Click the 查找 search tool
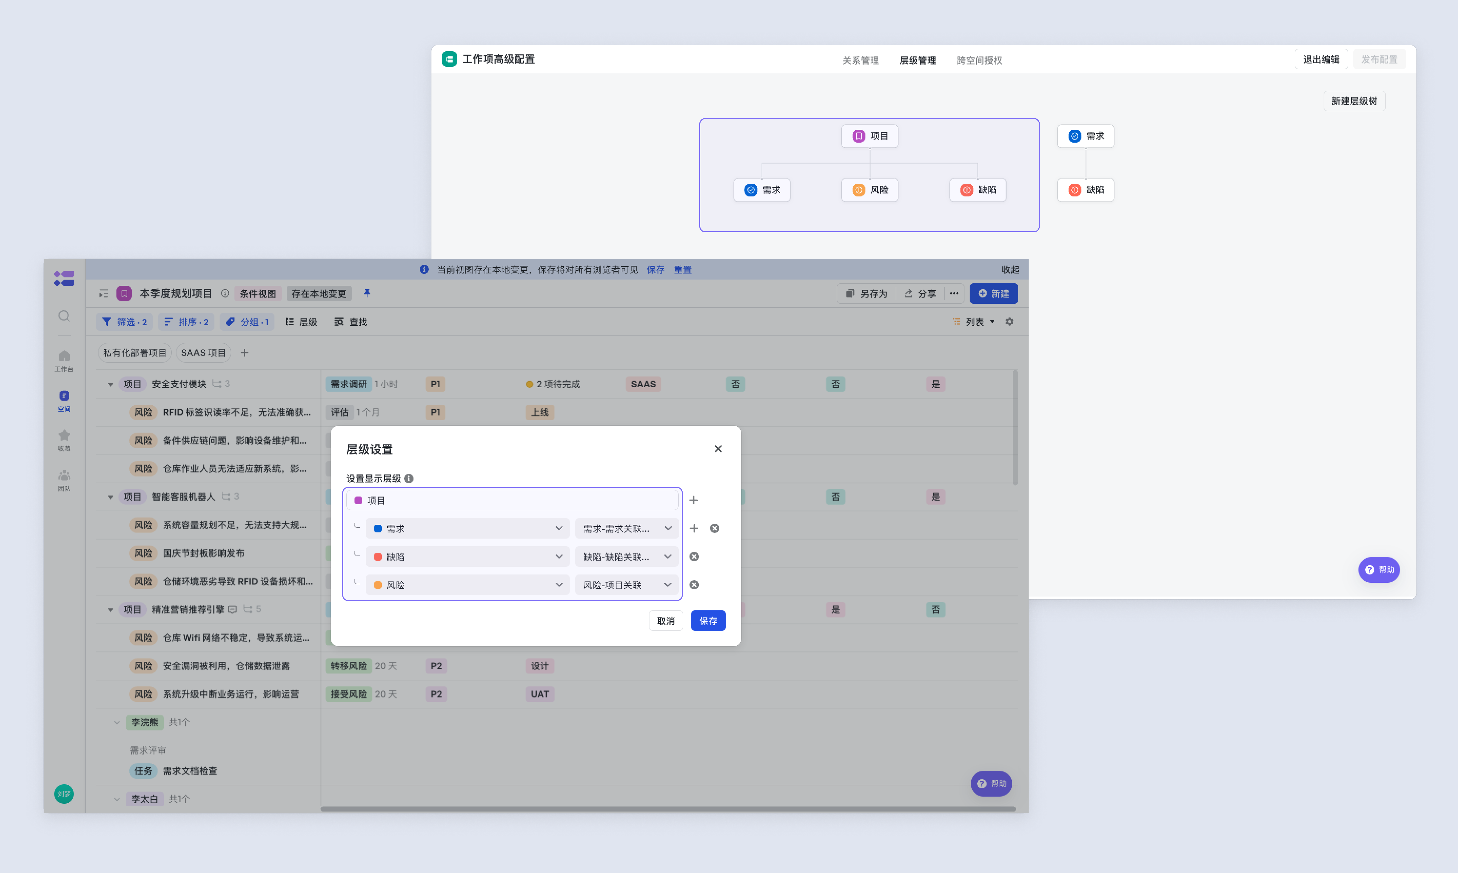This screenshot has height=873, width=1458. point(351,322)
